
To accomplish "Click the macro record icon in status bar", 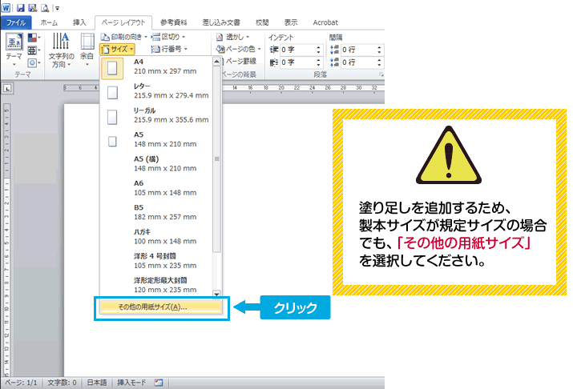I will point(159,383).
